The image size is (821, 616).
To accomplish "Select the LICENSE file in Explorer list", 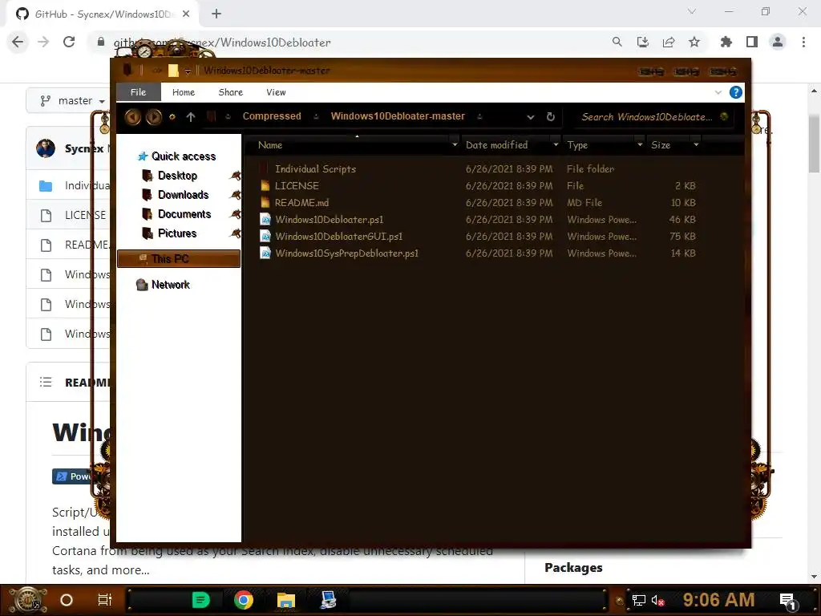I will [297, 186].
